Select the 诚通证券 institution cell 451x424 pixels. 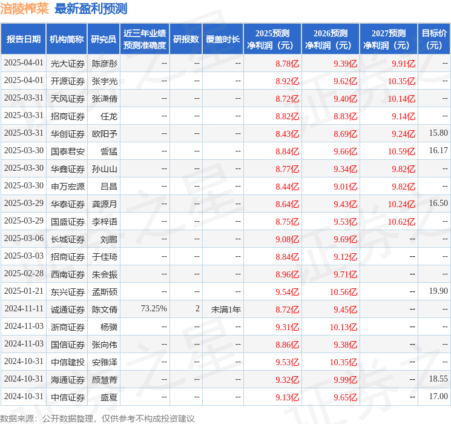tap(68, 310)
